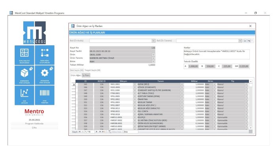
Task: Select Miktar value 0,166666
Action: click(194, 124)
